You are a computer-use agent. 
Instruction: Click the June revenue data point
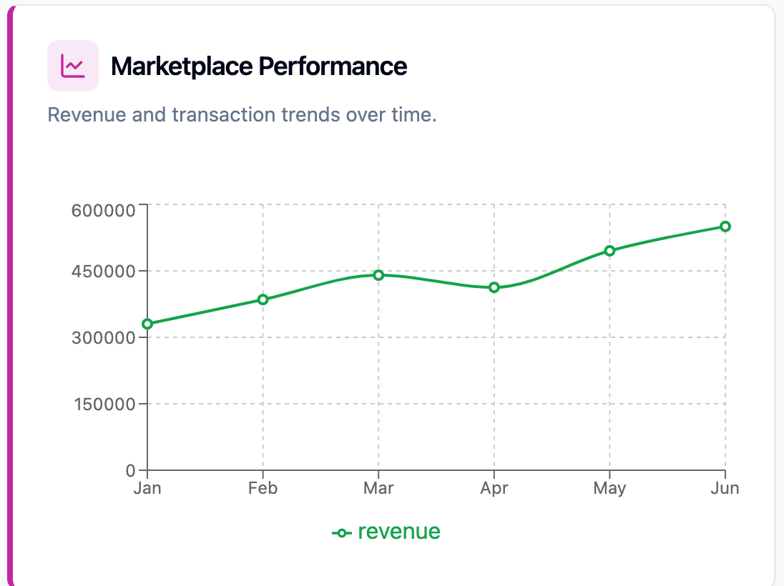(x=725, y=227)
